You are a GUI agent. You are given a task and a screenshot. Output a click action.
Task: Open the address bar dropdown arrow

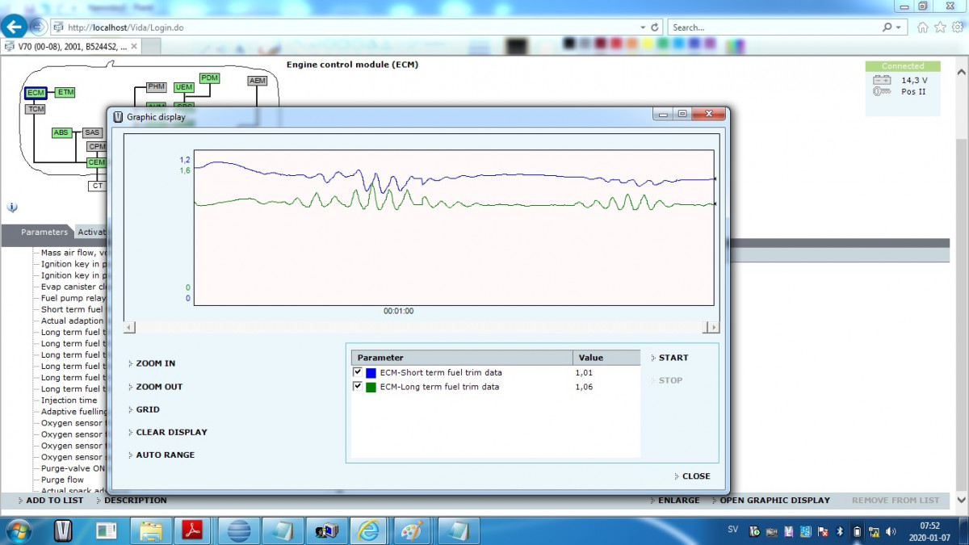coord(643,27)
